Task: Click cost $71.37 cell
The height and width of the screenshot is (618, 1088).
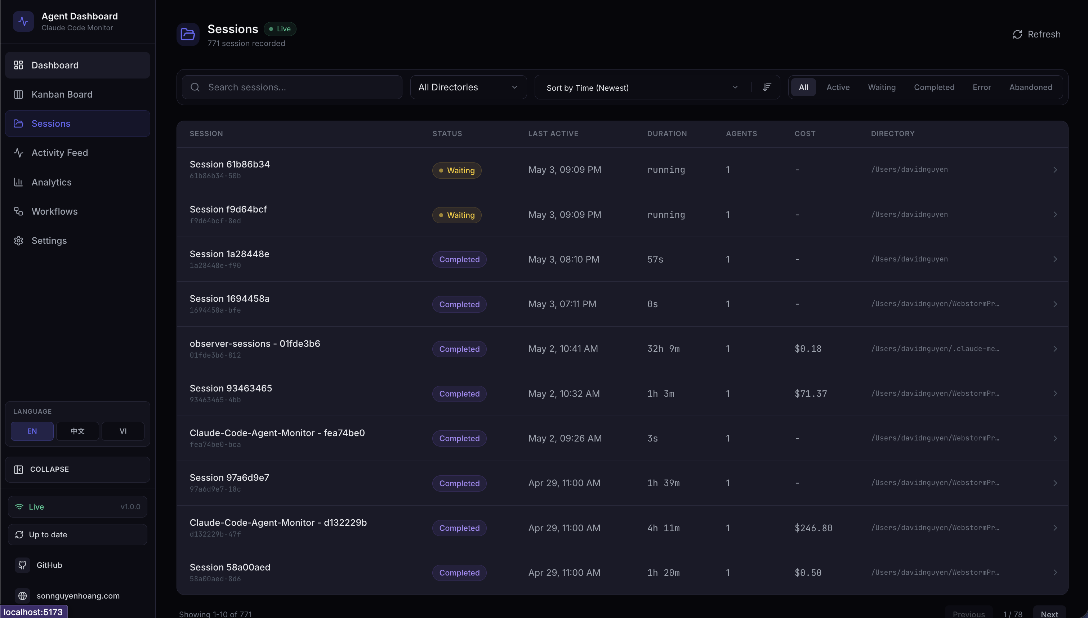Action: [811, 394]
